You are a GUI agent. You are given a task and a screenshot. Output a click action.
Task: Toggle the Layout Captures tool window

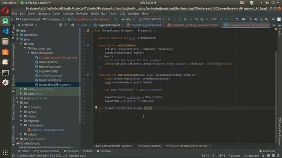[13, 108]
